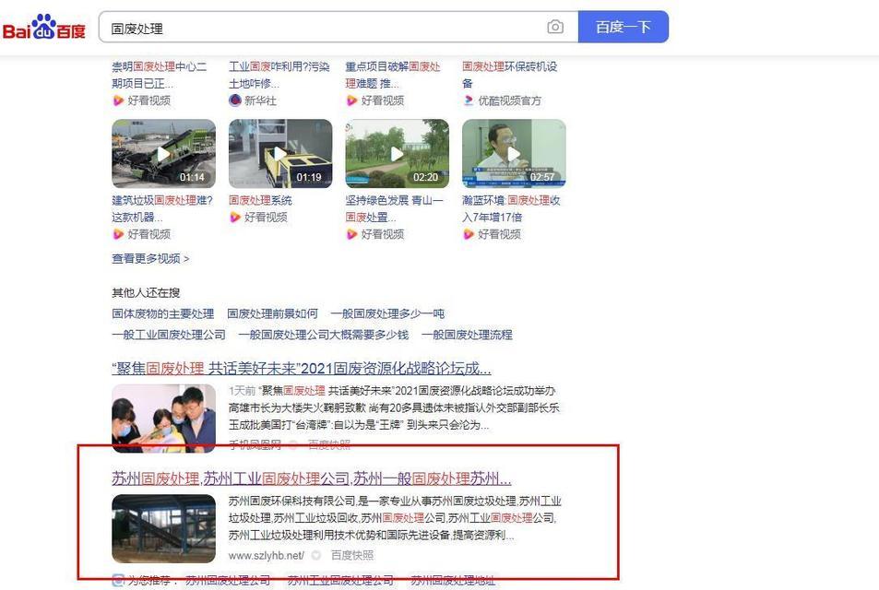The width and height of the screenshot is (879, 590).
Task: Search related 一般固废处理公司大概需要多少钱
Action: click(324, 335)
